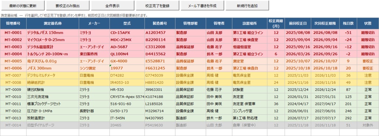Select cell MT-0013
This screenshot has height=136, width=379.
click(13, 118)
